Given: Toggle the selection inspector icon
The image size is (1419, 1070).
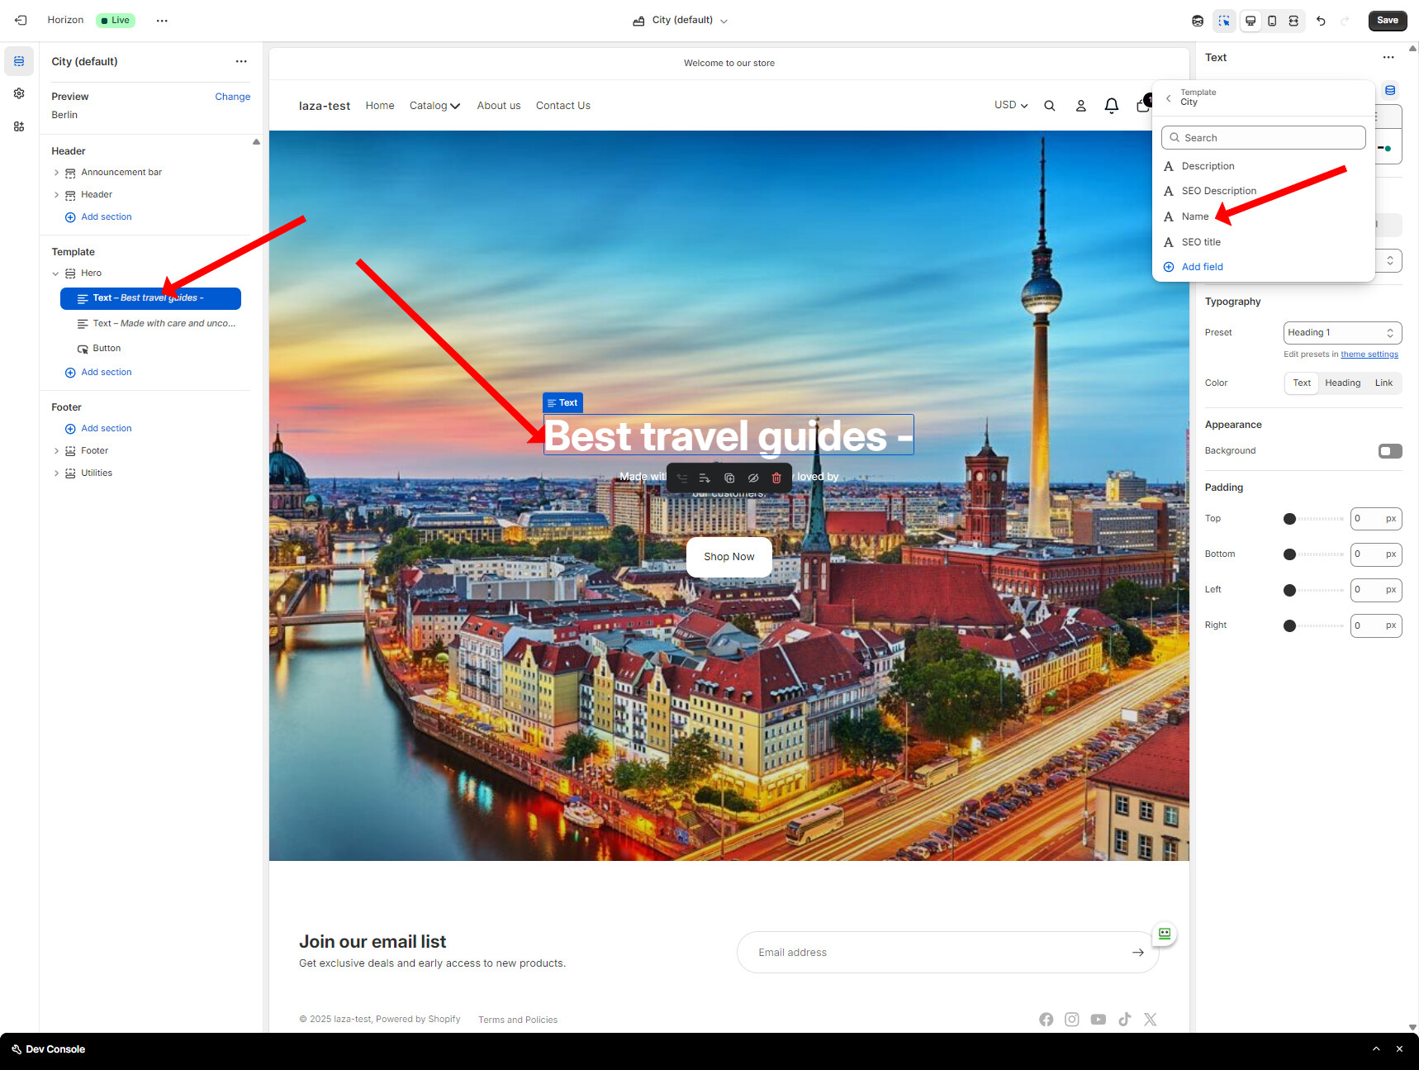Looking at the screenshot, I should click(1224, 21).
